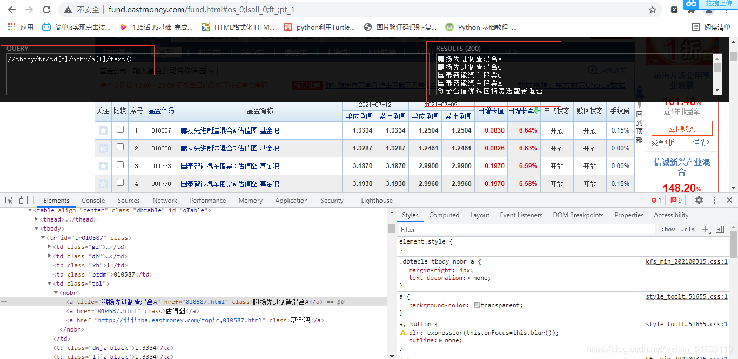The image size is (738, 359).
Task: Collapse the td class="tol" node
Action: pyautogui.click(x=50, y=284)
